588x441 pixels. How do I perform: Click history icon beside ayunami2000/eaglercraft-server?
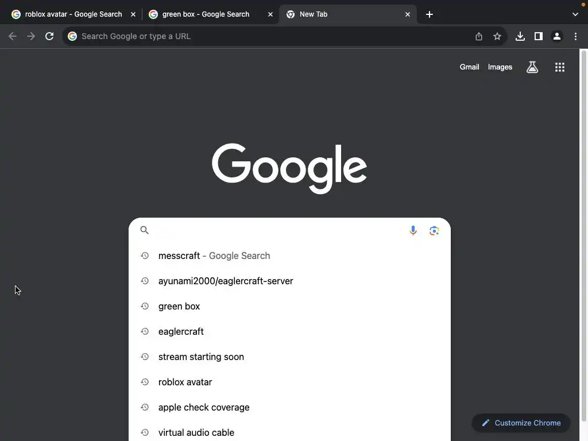(145, 281)
